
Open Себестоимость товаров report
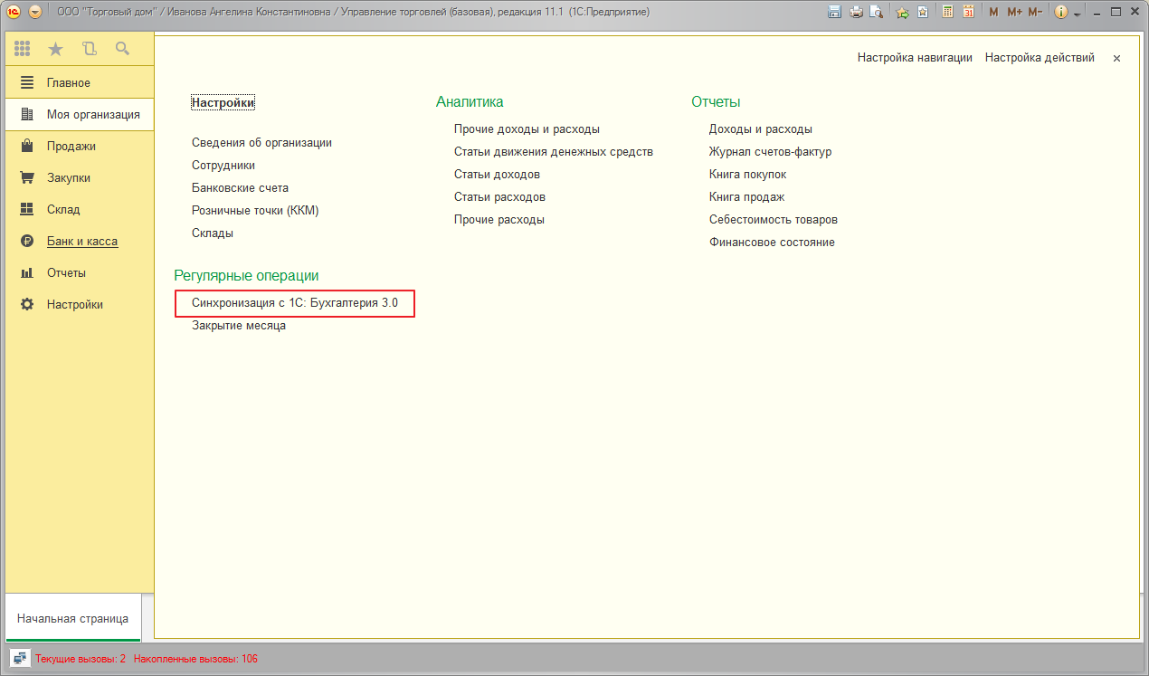click(774, 220)
